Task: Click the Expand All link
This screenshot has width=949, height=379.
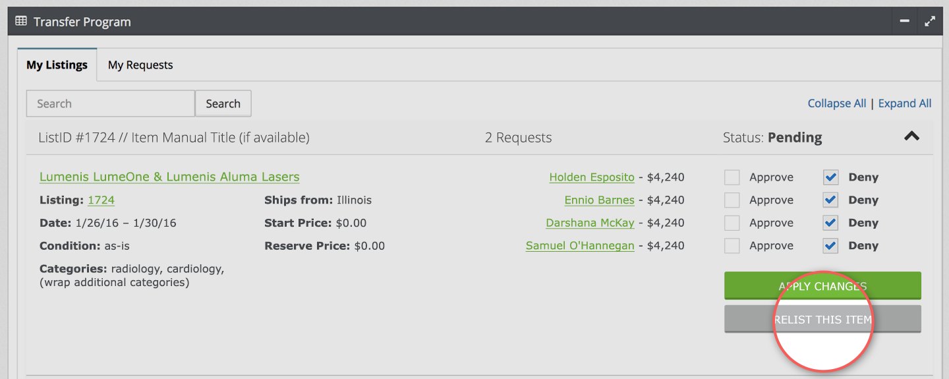Action: pyautogui.click(x=905, y=103)
